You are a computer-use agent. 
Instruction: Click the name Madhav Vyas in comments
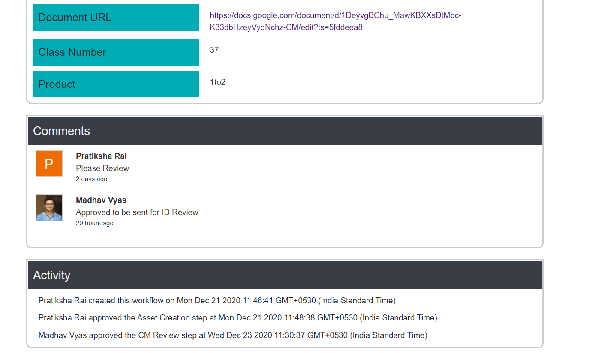(101, 200)
